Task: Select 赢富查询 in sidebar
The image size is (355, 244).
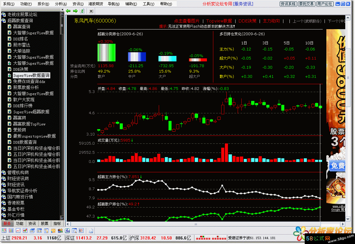Action: [22, 27]
